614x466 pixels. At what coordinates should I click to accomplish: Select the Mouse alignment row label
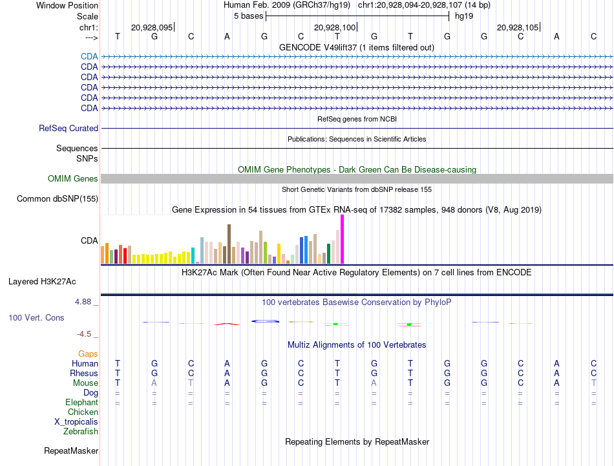(x=85, y=383)
